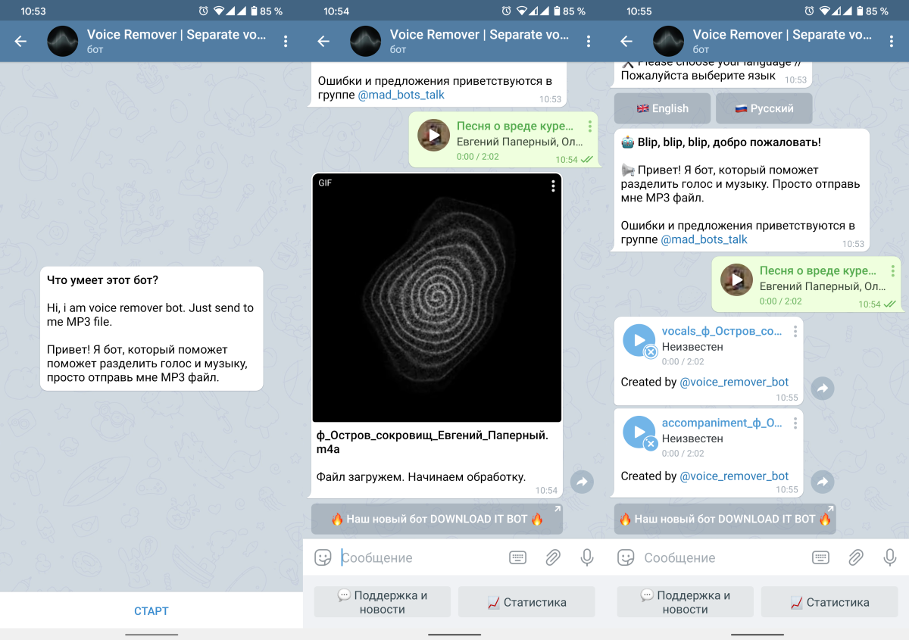Tap Статистика on 10:55 screen
This screenshot has width=909, height=640.
pos(829,602)
